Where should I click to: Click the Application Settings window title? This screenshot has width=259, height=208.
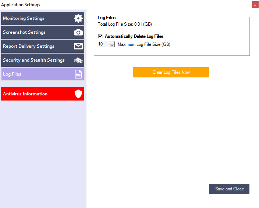(x=21, y=5)
